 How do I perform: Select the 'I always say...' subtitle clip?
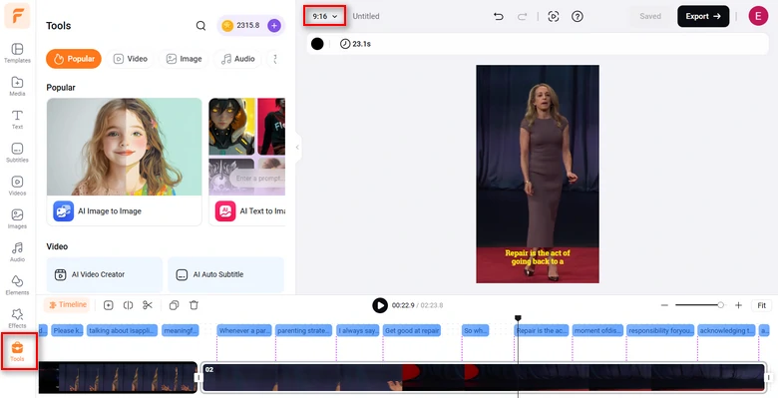pos(358,330)
